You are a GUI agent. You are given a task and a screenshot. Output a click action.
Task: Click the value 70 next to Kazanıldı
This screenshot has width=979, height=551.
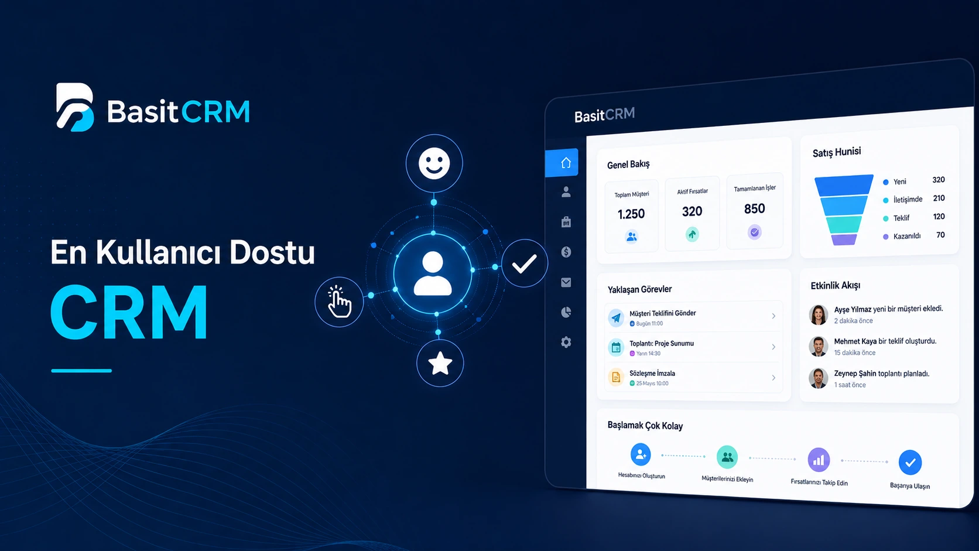pyautogui.click(x=940, y=235)
